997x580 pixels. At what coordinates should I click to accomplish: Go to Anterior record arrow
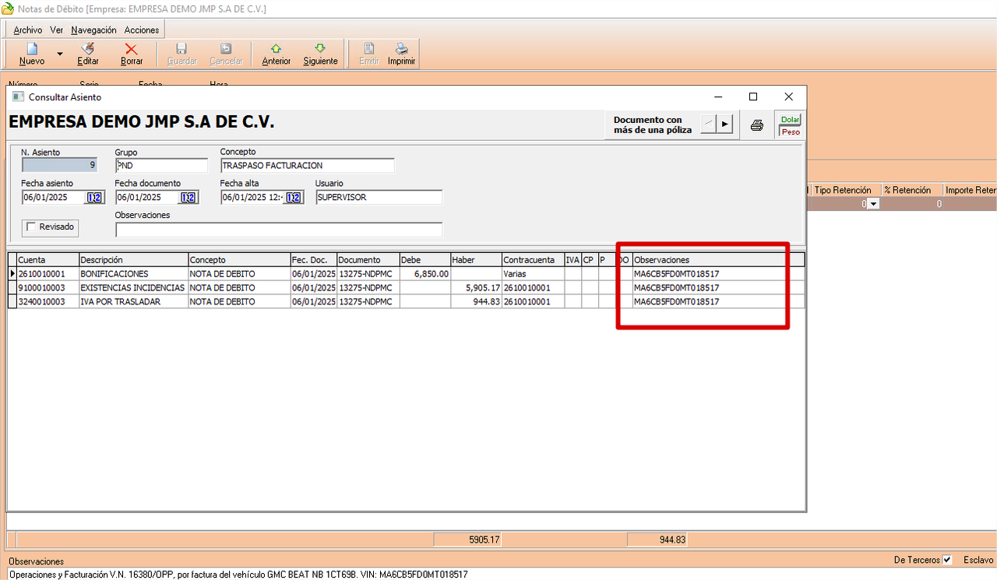pyautogui.click(x=276, y=48)
